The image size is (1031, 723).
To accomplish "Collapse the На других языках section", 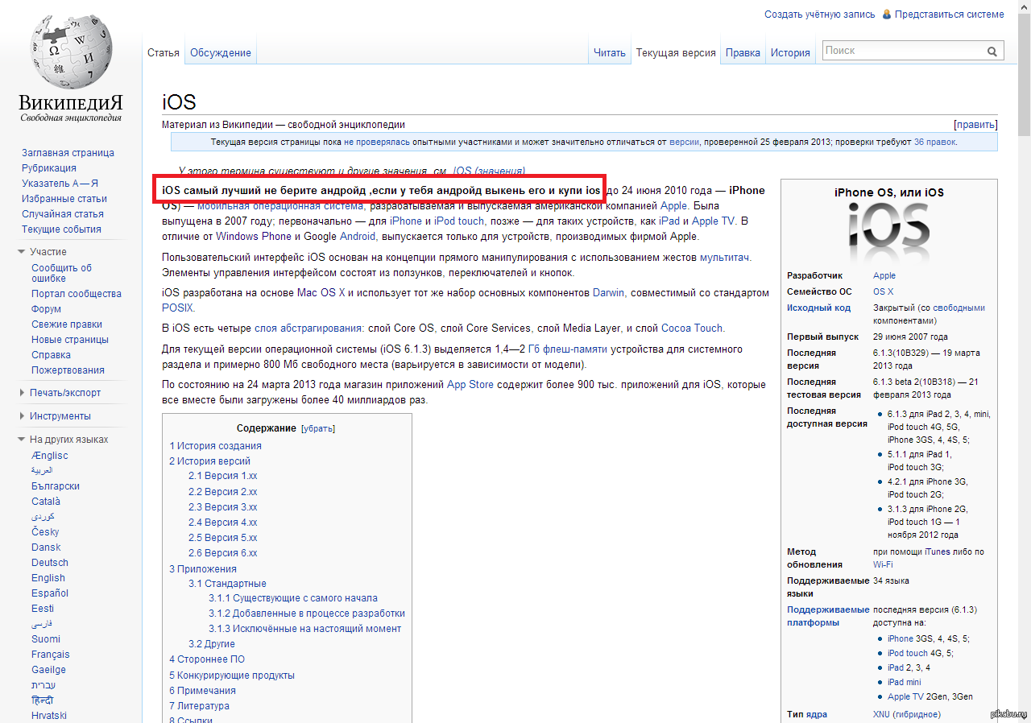I will tap(23, 440).
